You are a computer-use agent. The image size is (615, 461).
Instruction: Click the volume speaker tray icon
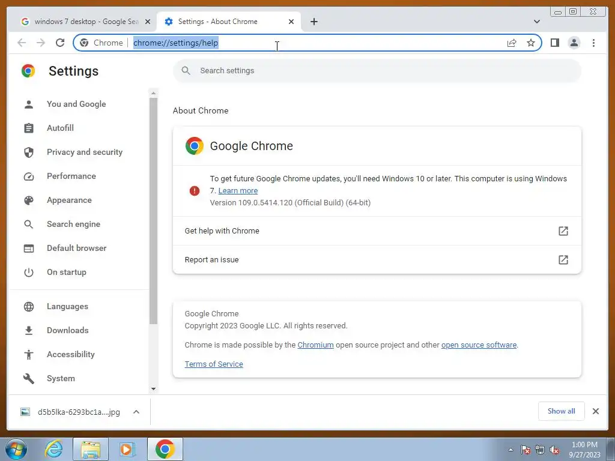point(554,450)
